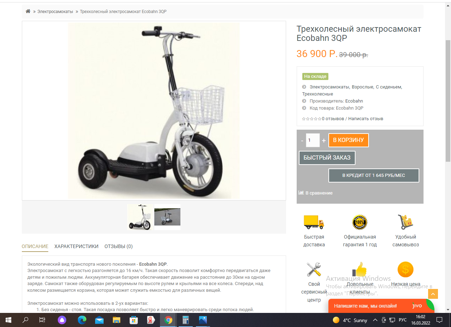Increase the quantity with the plus sign
Image resolution: width=451 pixels, height=327 pixels.
324,141
